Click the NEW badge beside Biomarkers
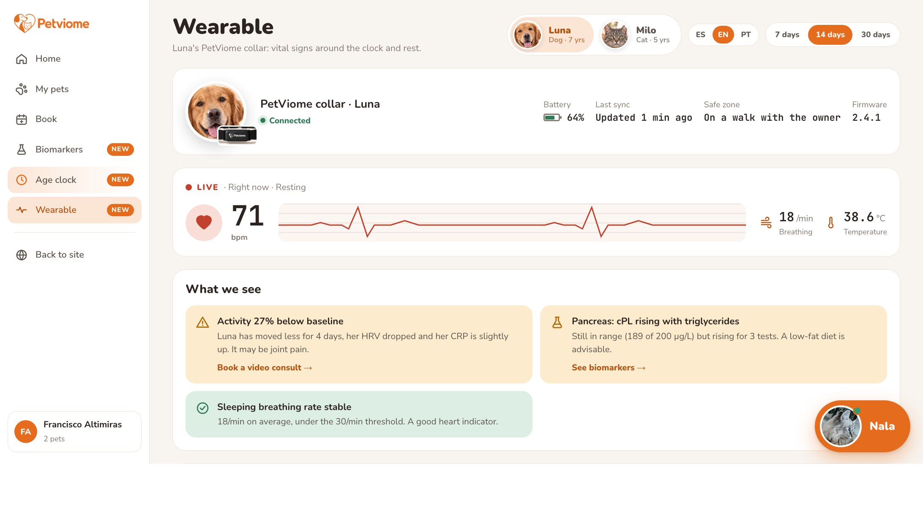 (x=120, y=149)
